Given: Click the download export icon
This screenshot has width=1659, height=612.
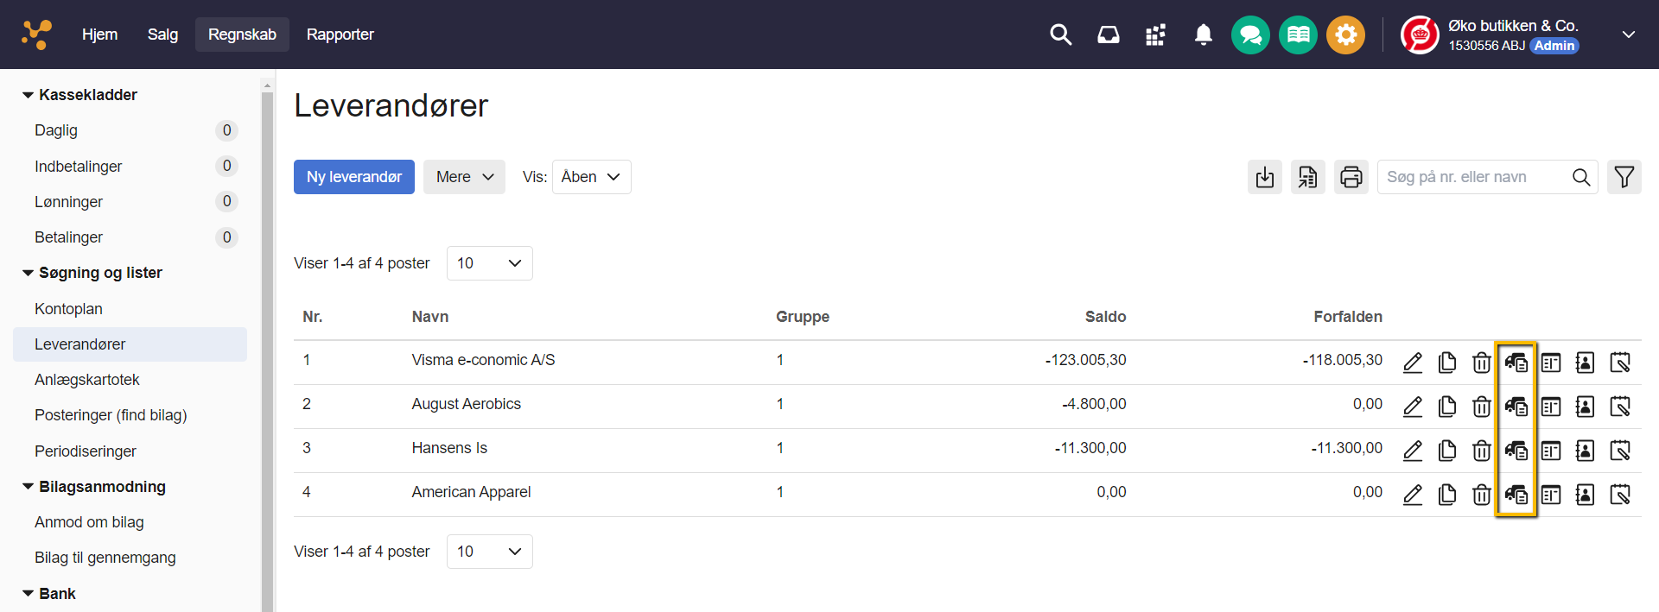Looking at the screenshot, I should [1264, 177].
